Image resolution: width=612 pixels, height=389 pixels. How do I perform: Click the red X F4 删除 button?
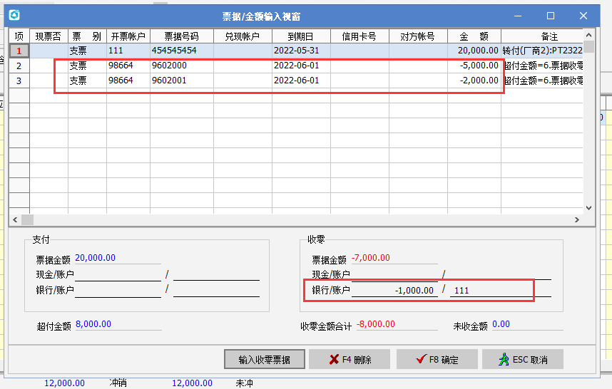coord(350,360)
